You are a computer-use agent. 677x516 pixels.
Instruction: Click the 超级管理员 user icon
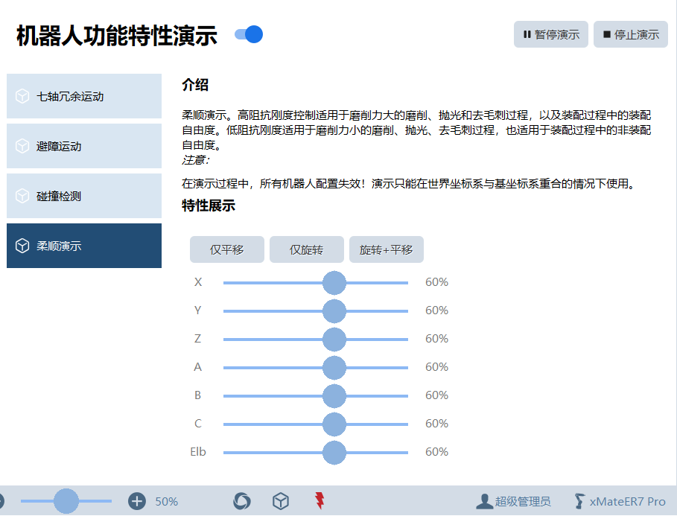[484, 501]
